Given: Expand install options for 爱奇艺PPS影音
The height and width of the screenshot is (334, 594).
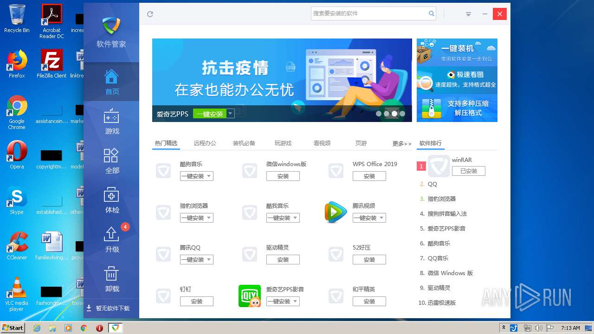Looking at the screenshot, I should pyautogui.click(x=296, y=302).
